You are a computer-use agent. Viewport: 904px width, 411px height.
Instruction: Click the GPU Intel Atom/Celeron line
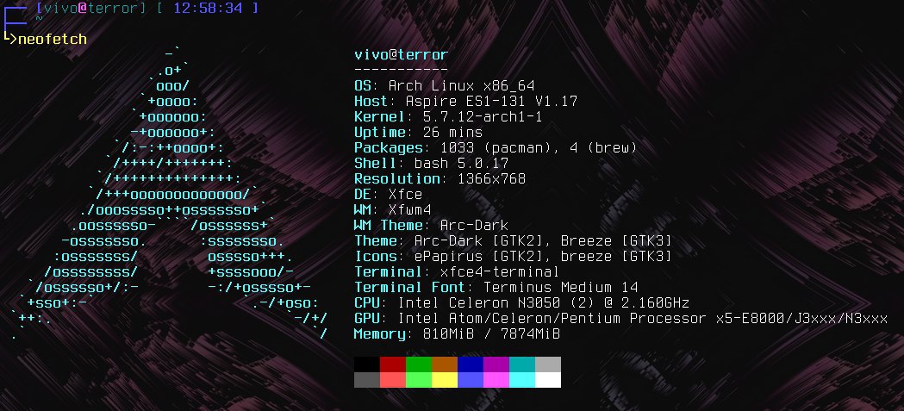[621, 318]
